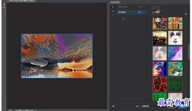Choose the green swirl marble style
Viewport: 192px width, 111px height.
point(175,69)
